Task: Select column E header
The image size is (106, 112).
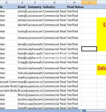Action: 22,2
